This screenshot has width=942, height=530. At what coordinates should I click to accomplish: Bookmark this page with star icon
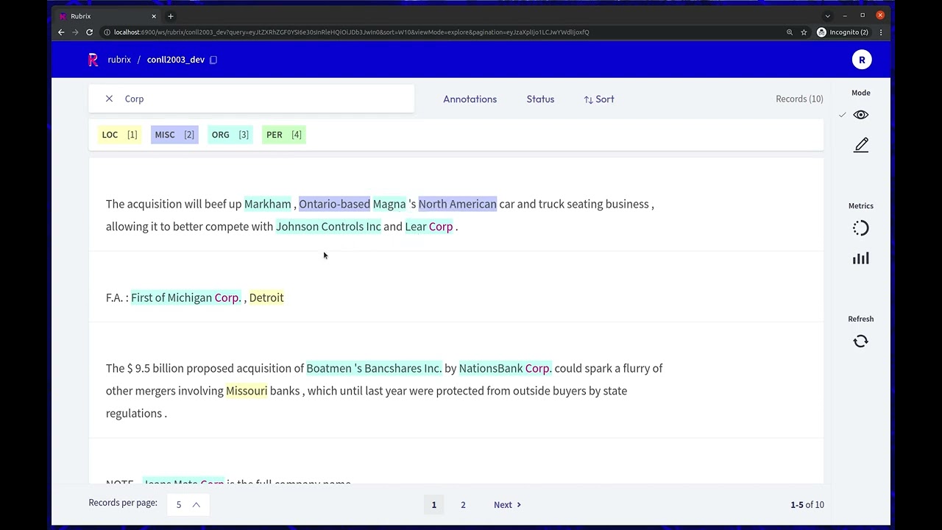804,32
